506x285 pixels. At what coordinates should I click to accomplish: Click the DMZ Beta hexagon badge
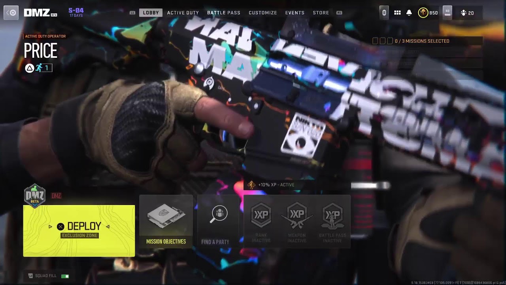[x=35, y=196]
